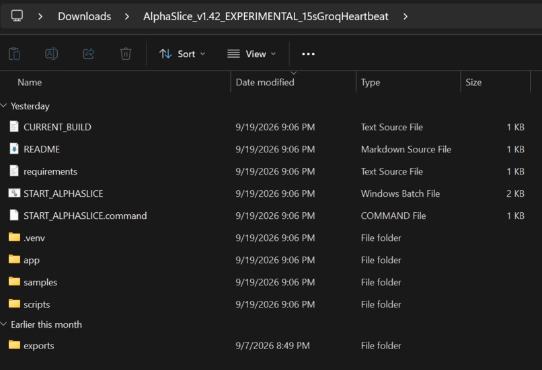Expand chevron after This PC icon

[x=40, y=16]
